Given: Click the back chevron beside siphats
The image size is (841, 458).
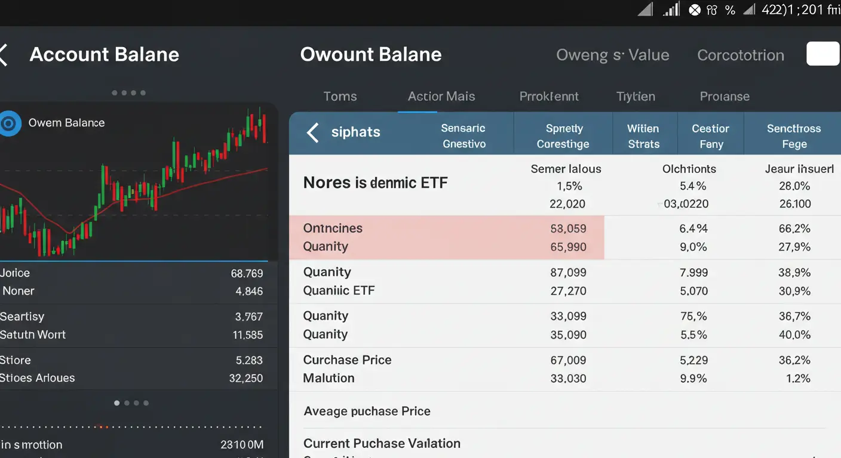Looking at the screenshot, I should [312, 132].
